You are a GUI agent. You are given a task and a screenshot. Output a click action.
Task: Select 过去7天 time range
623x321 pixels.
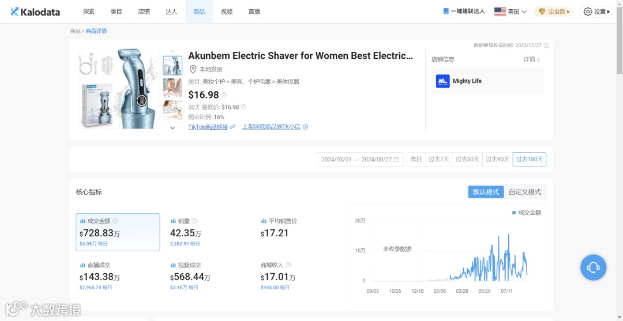[x=438, y=159]
